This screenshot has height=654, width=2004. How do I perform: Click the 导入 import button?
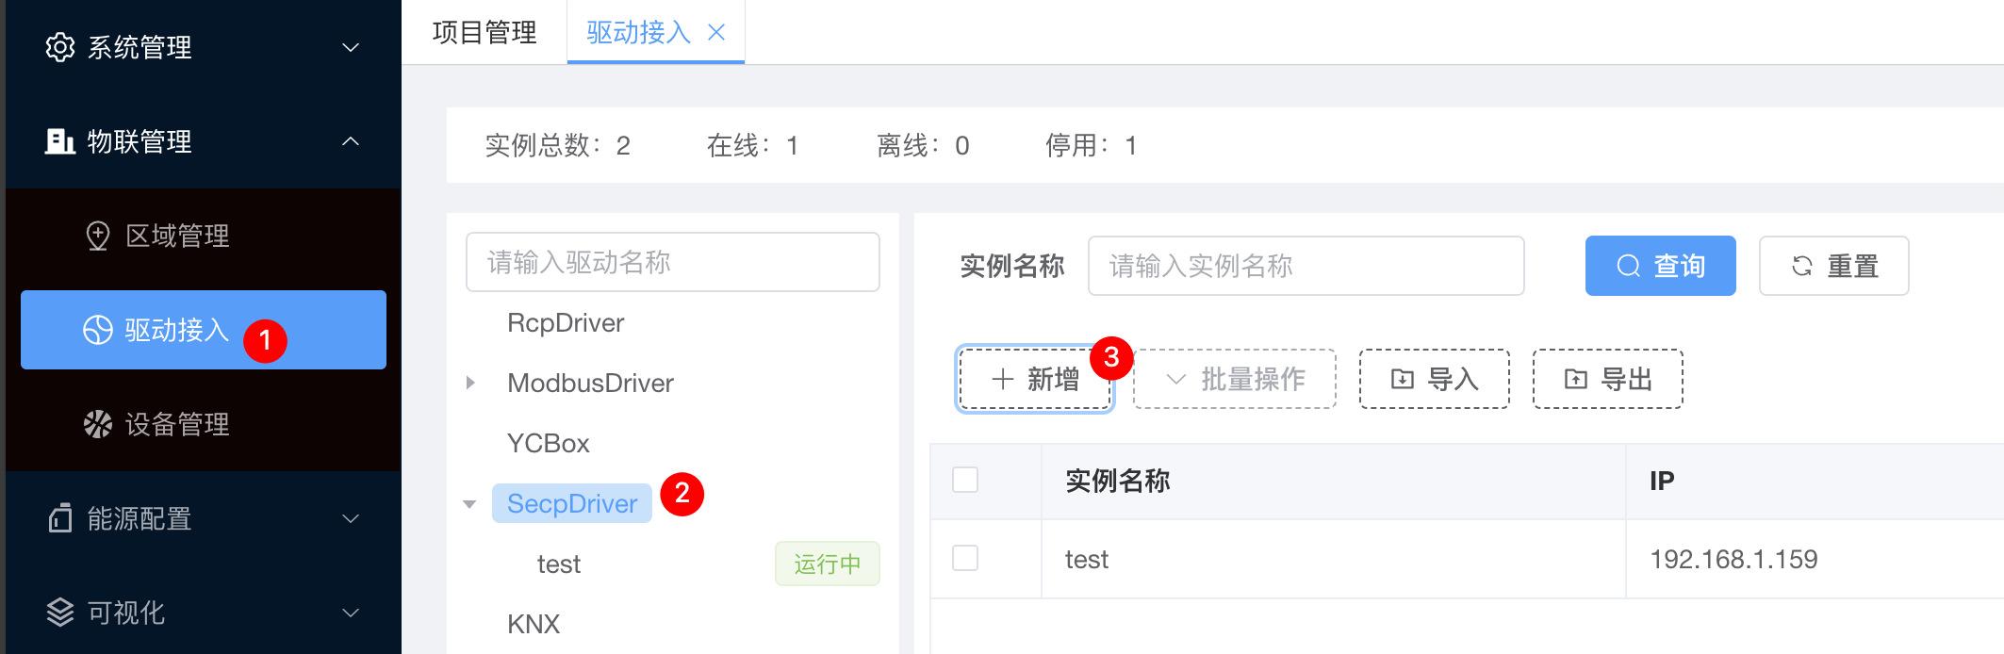coord(1435,379)
